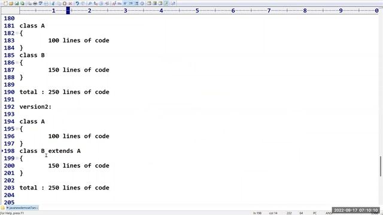Click "total : 250 lines of code" on line 203
The image size is (383, 215).
coord(65,188)
